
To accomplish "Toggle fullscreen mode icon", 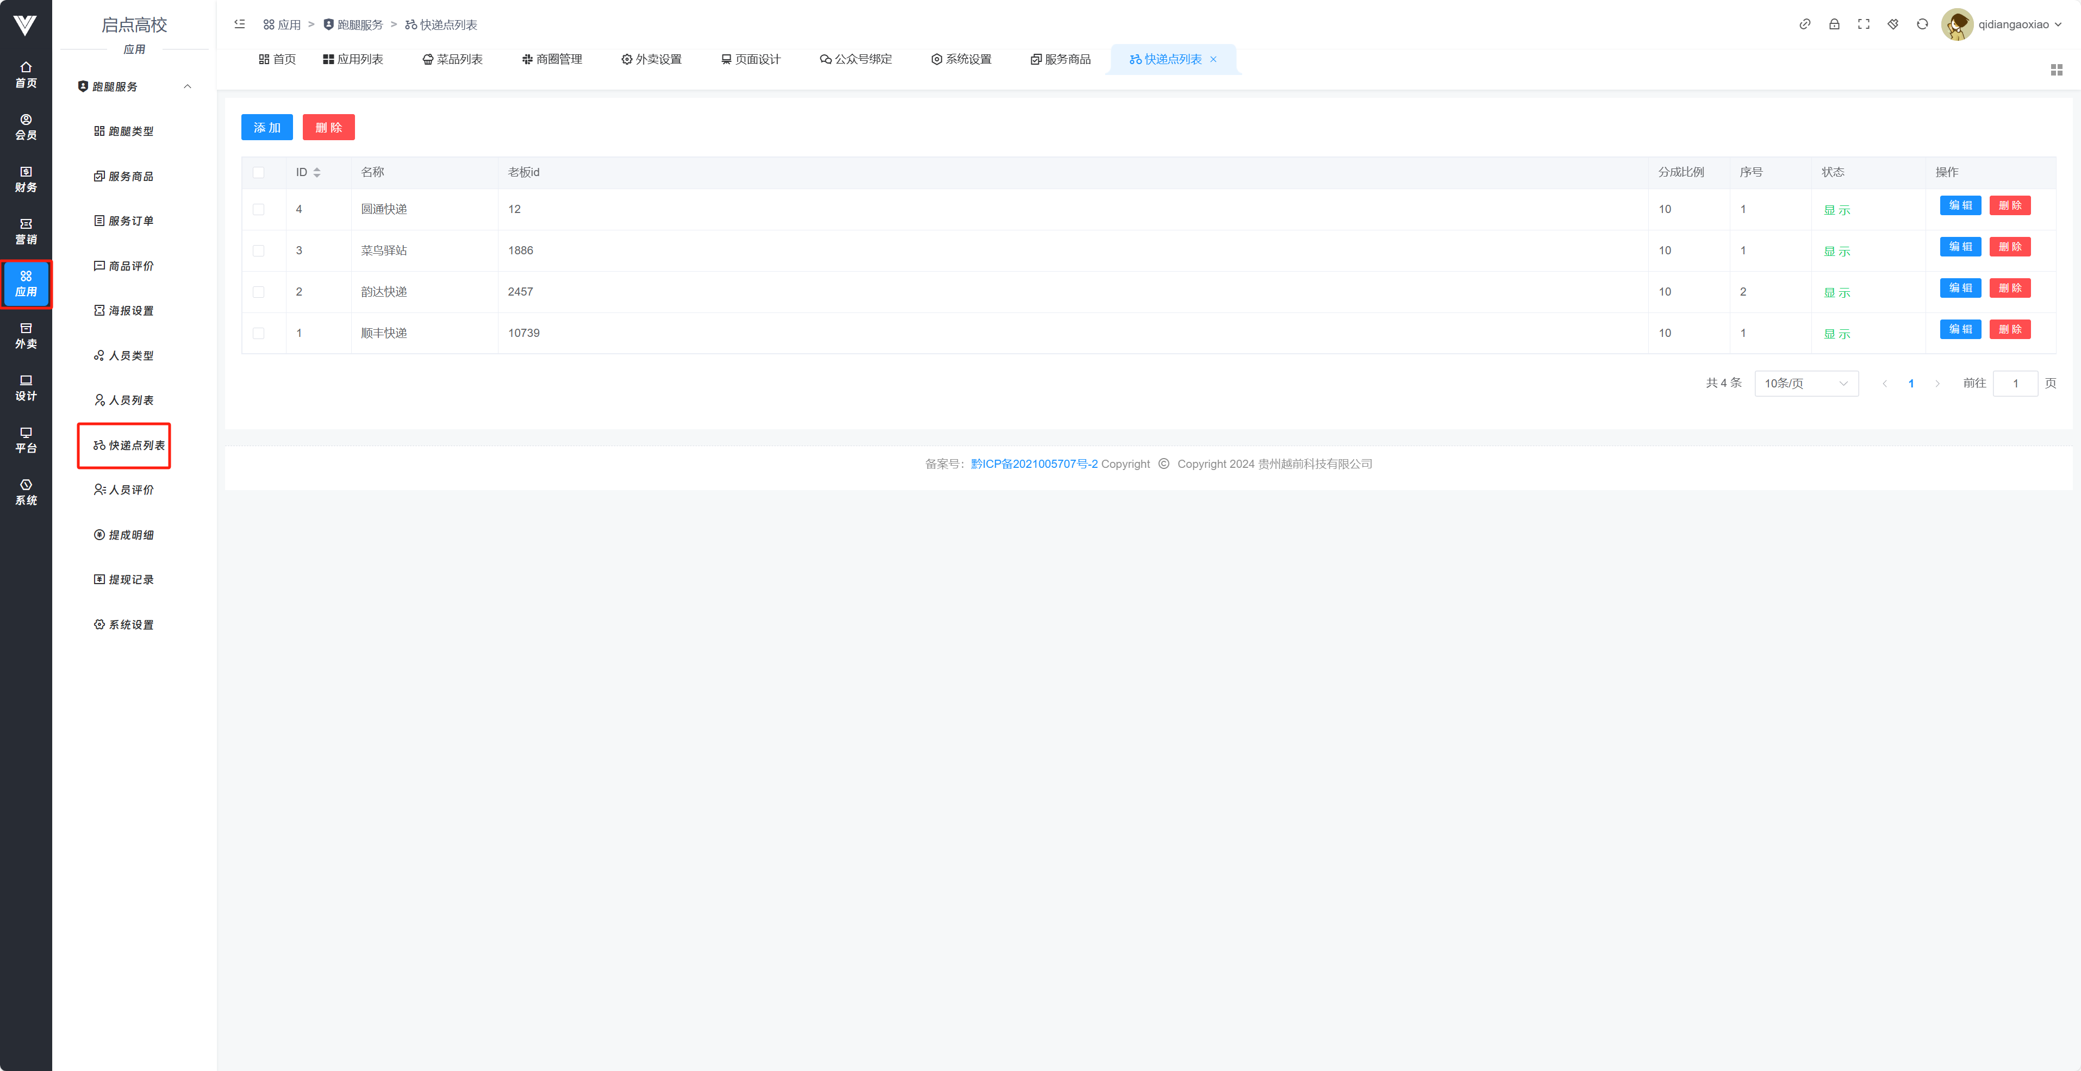I will tap(1863, 24).
